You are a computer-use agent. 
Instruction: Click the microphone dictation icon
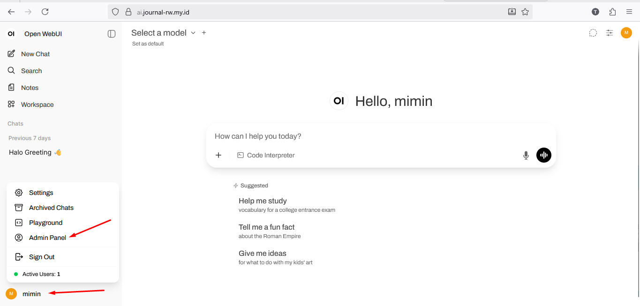click(x=526, y=156)
